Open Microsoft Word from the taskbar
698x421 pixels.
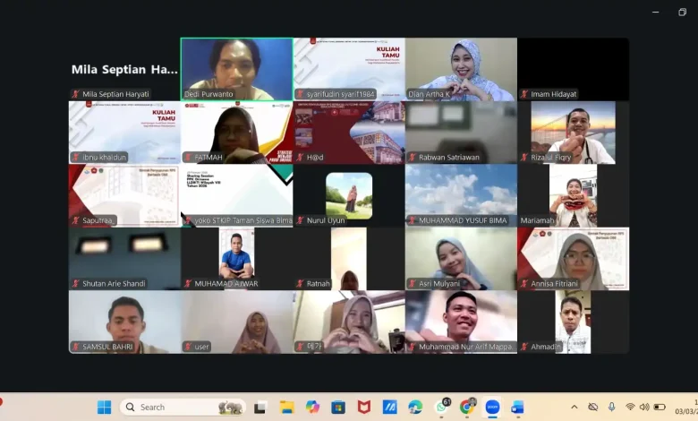click(x=517, y=407)
